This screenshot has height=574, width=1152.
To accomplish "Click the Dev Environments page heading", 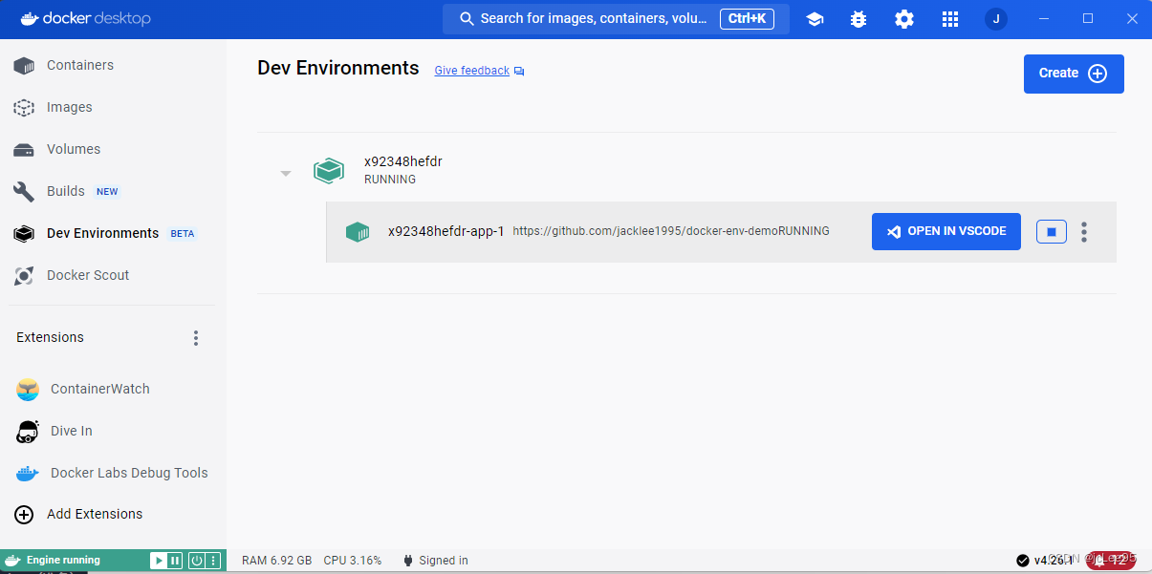I will coord(338,68).
